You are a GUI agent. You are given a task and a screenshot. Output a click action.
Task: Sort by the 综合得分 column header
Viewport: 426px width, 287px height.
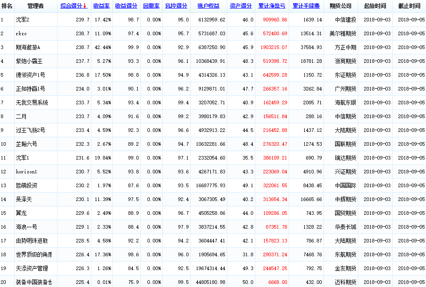(74, 6)
